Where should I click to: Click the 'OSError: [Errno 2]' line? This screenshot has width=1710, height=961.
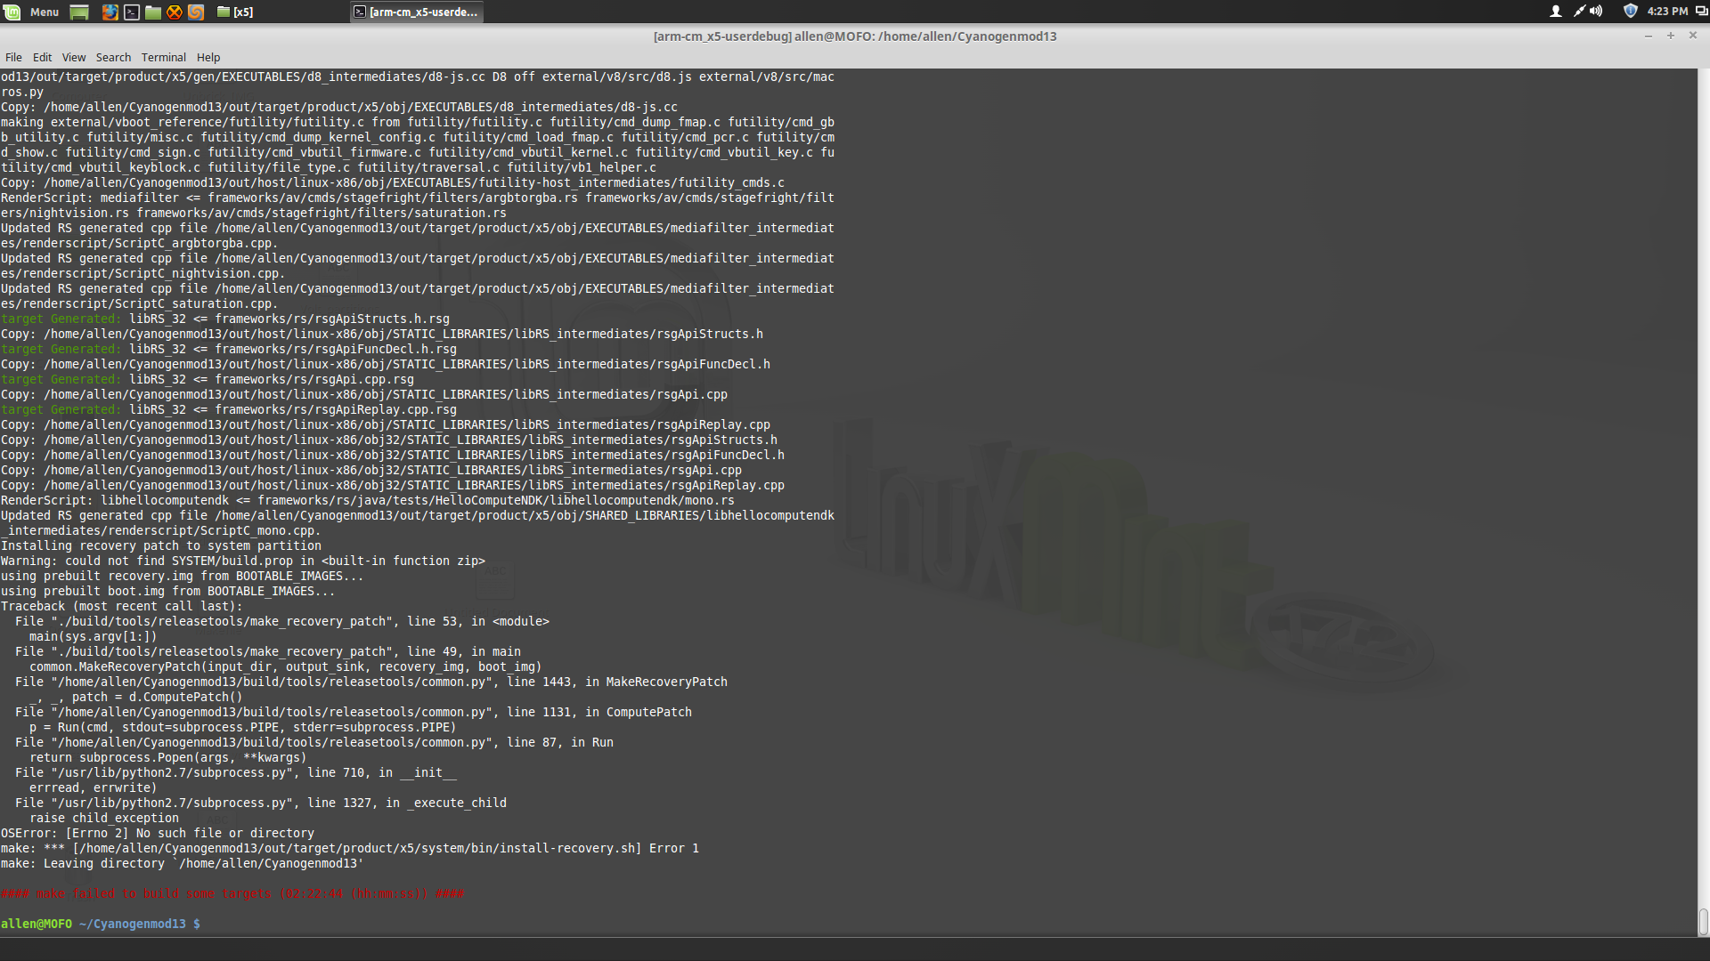158,833
